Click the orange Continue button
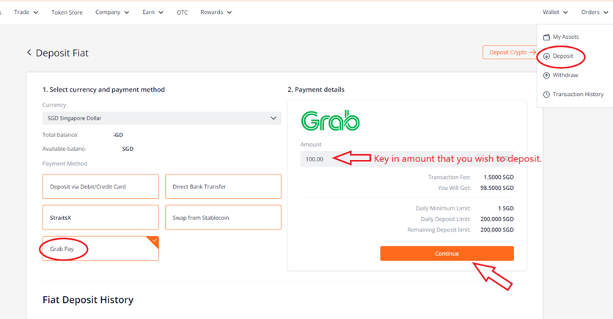Image resolution: width=613 pixels, height=319 pixels. point(447,253)
